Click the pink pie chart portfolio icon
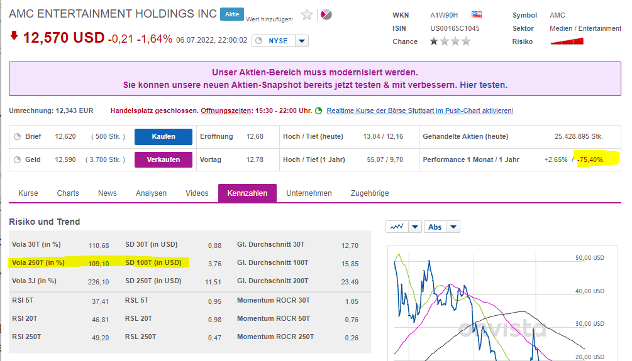This screenshot has width=632, height=361. click(x=326, y=15)
